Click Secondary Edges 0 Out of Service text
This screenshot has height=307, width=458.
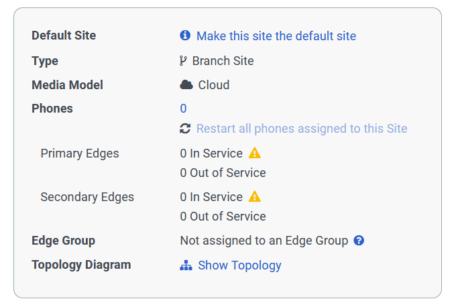(223, 217)
